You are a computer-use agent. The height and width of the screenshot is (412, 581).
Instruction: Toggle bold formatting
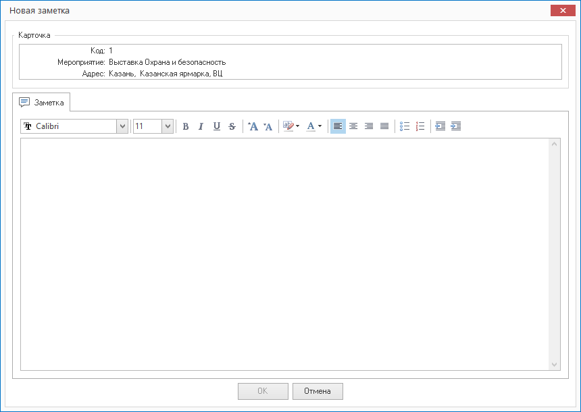(x=186, y=126)
